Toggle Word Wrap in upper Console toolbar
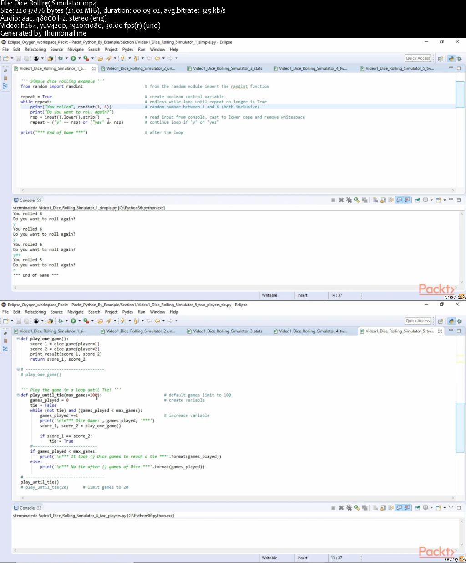 [x=390, y=200]
